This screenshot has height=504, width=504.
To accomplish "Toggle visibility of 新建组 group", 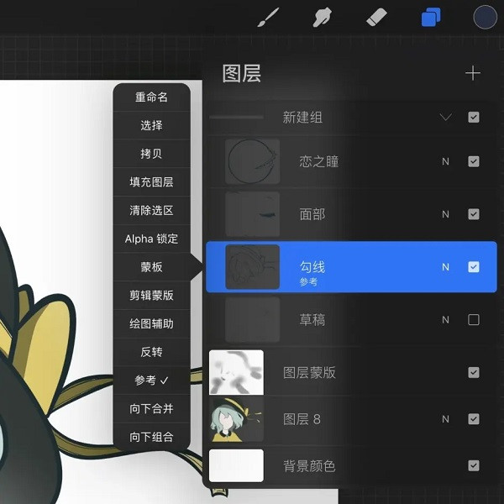I will (474, 118).
